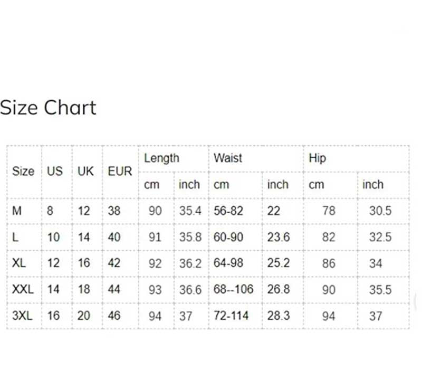The image size is (422, 380).
Task: Select the 35.4 inch length cell
Action: [190, 211]
